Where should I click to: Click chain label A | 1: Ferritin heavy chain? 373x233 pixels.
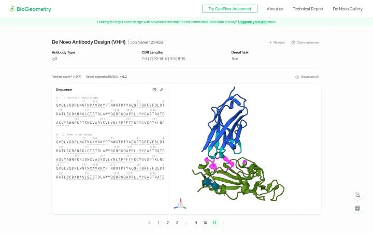pos(77,98)
